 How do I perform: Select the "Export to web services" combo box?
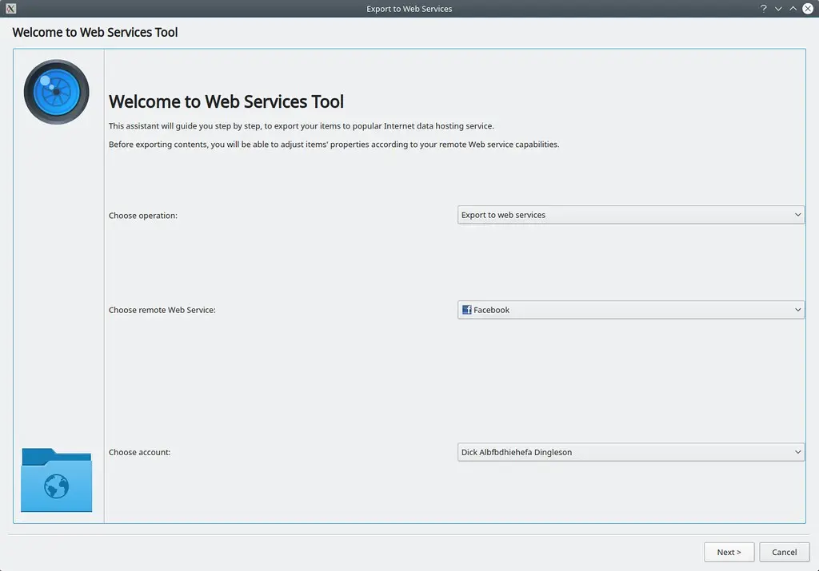630,214
